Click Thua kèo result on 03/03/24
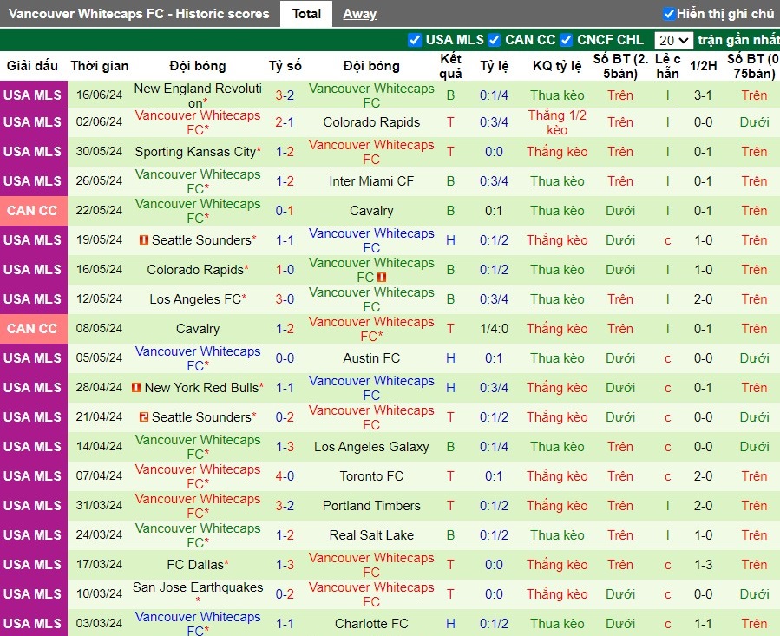Image resolution: width=780 pixels, height=636 pixels. point(557,624)
